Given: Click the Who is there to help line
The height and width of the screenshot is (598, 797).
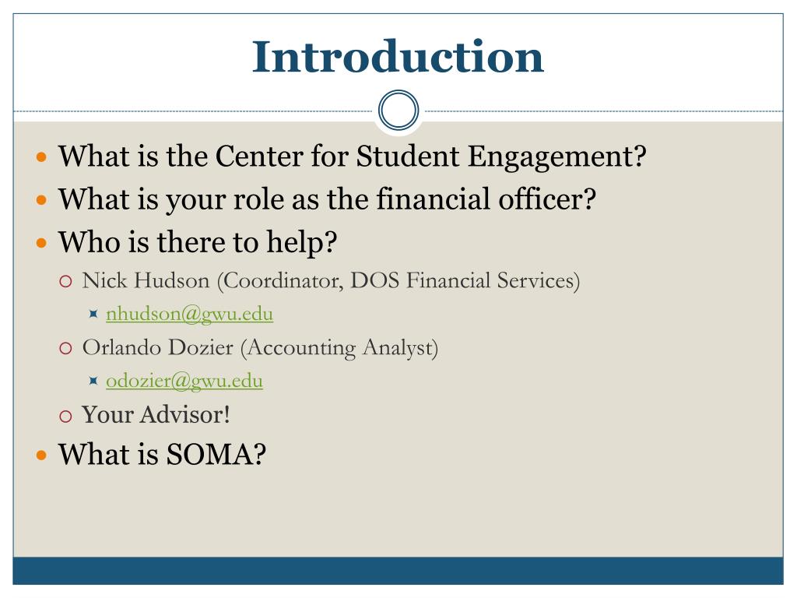Looking at the screenshot, I should coord(198,242).
